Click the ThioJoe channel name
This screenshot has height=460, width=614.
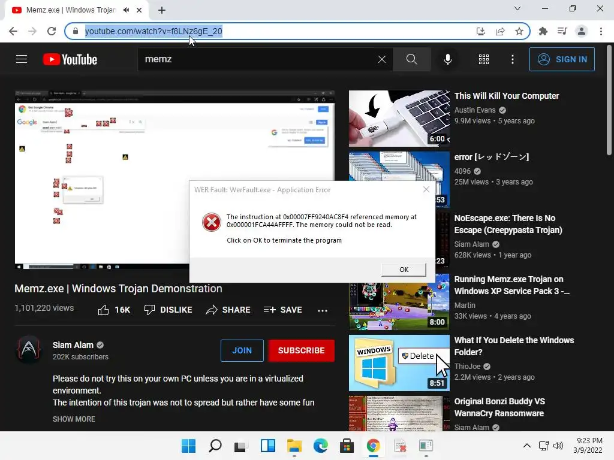pyautogui.click(x=467, y=366)
